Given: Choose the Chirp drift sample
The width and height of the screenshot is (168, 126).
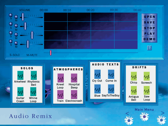Looking at the screenshot, I should coord(134,76).
